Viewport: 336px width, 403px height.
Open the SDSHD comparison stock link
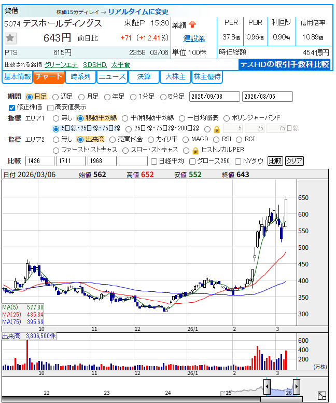94,65
